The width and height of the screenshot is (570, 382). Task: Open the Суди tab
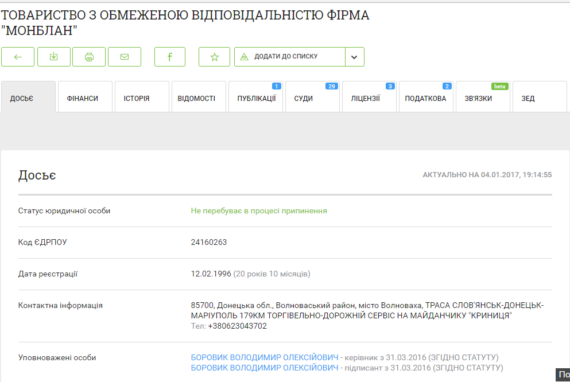(x=312, y=98)
